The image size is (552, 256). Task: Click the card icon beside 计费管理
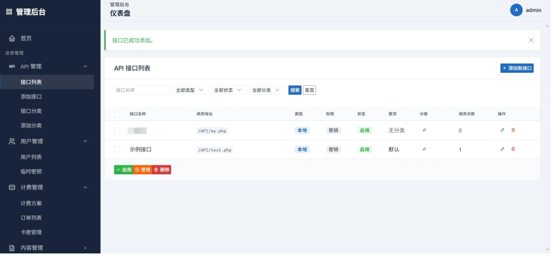coord(12,188)
